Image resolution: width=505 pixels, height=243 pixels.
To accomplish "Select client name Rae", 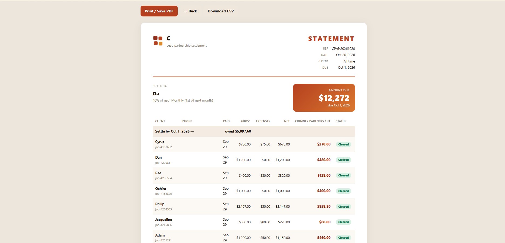I will [158, 173].
